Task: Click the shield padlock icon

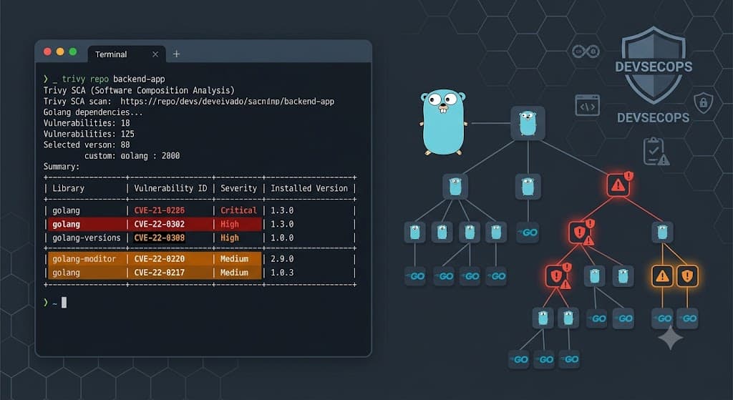Action: point(703,102)
